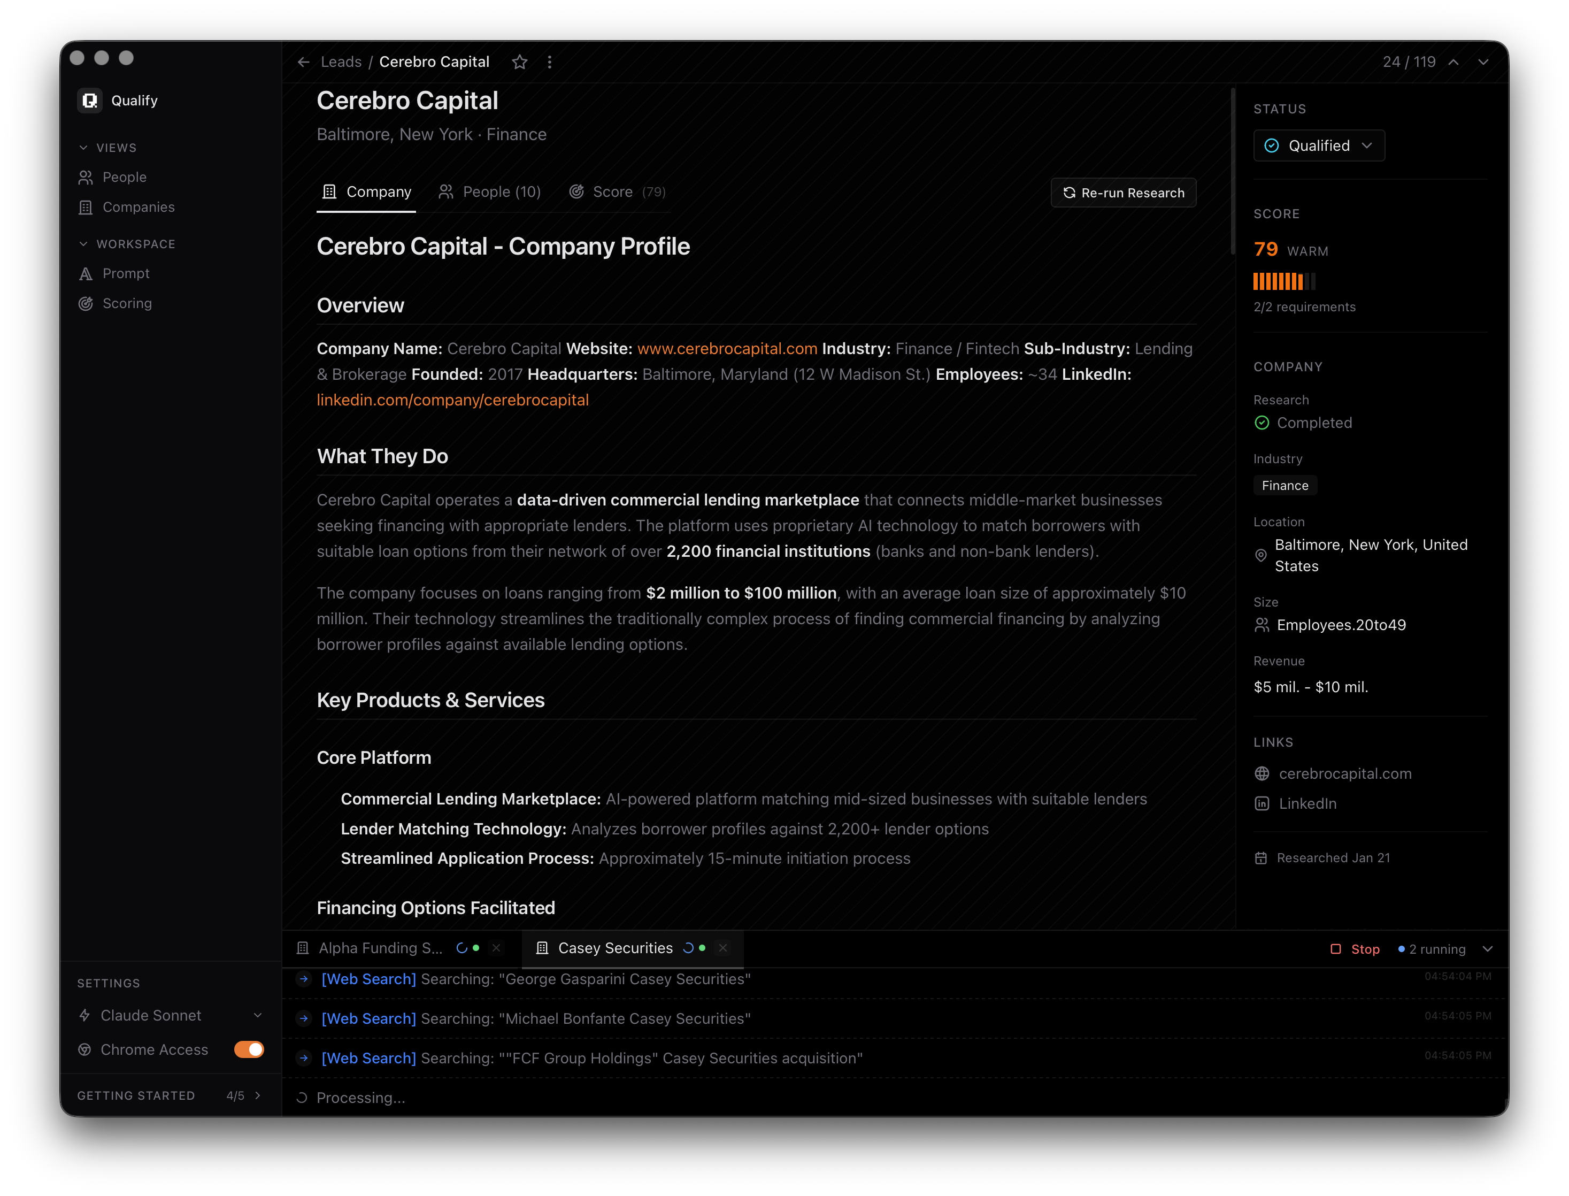
Task: Select the George Gasparini web search entry
Action: click(895, 979)
